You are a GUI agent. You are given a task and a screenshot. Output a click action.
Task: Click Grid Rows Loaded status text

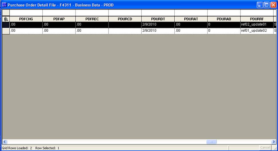(17, 148)
